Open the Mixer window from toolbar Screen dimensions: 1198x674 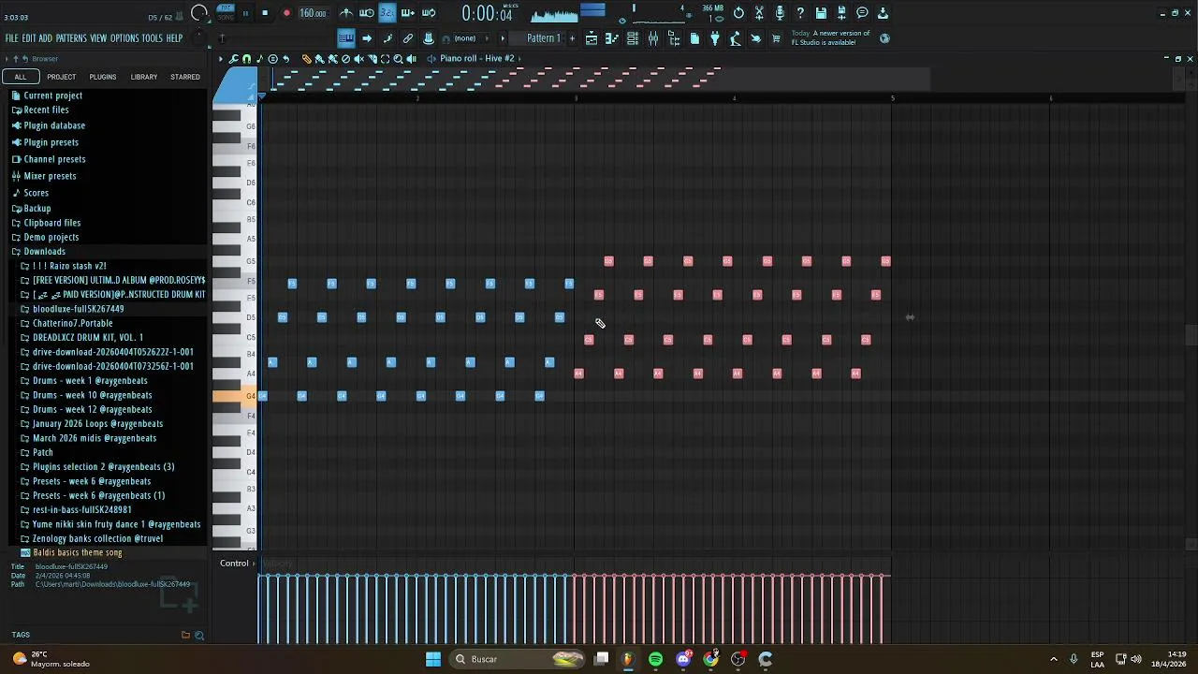(x=653, y=38)
